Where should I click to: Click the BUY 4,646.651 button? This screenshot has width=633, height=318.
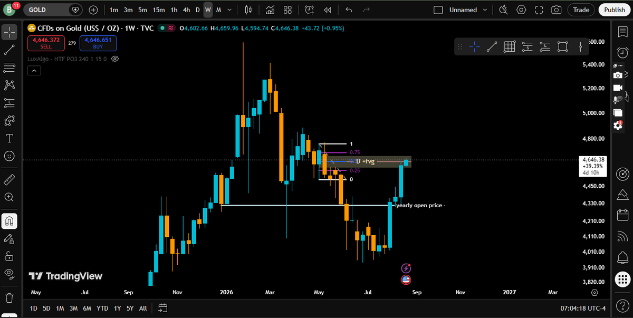coord(99,43)
